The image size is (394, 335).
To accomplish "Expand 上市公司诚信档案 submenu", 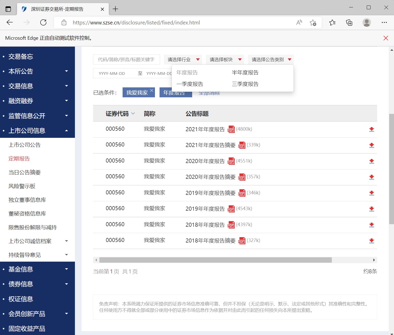I will tap(67, 241).
